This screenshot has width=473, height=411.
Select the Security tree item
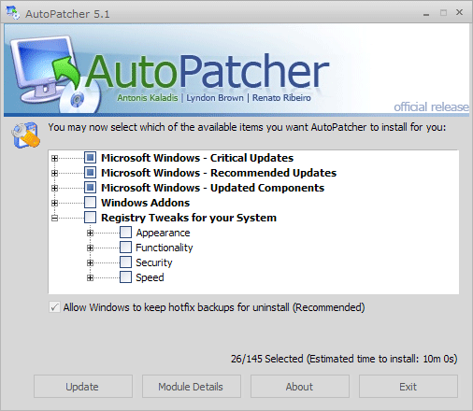pyautogui.click(x=154, y=262)
